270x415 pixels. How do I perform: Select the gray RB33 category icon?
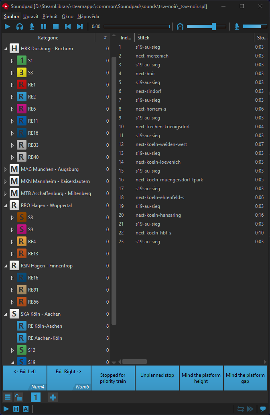point(22,145)
